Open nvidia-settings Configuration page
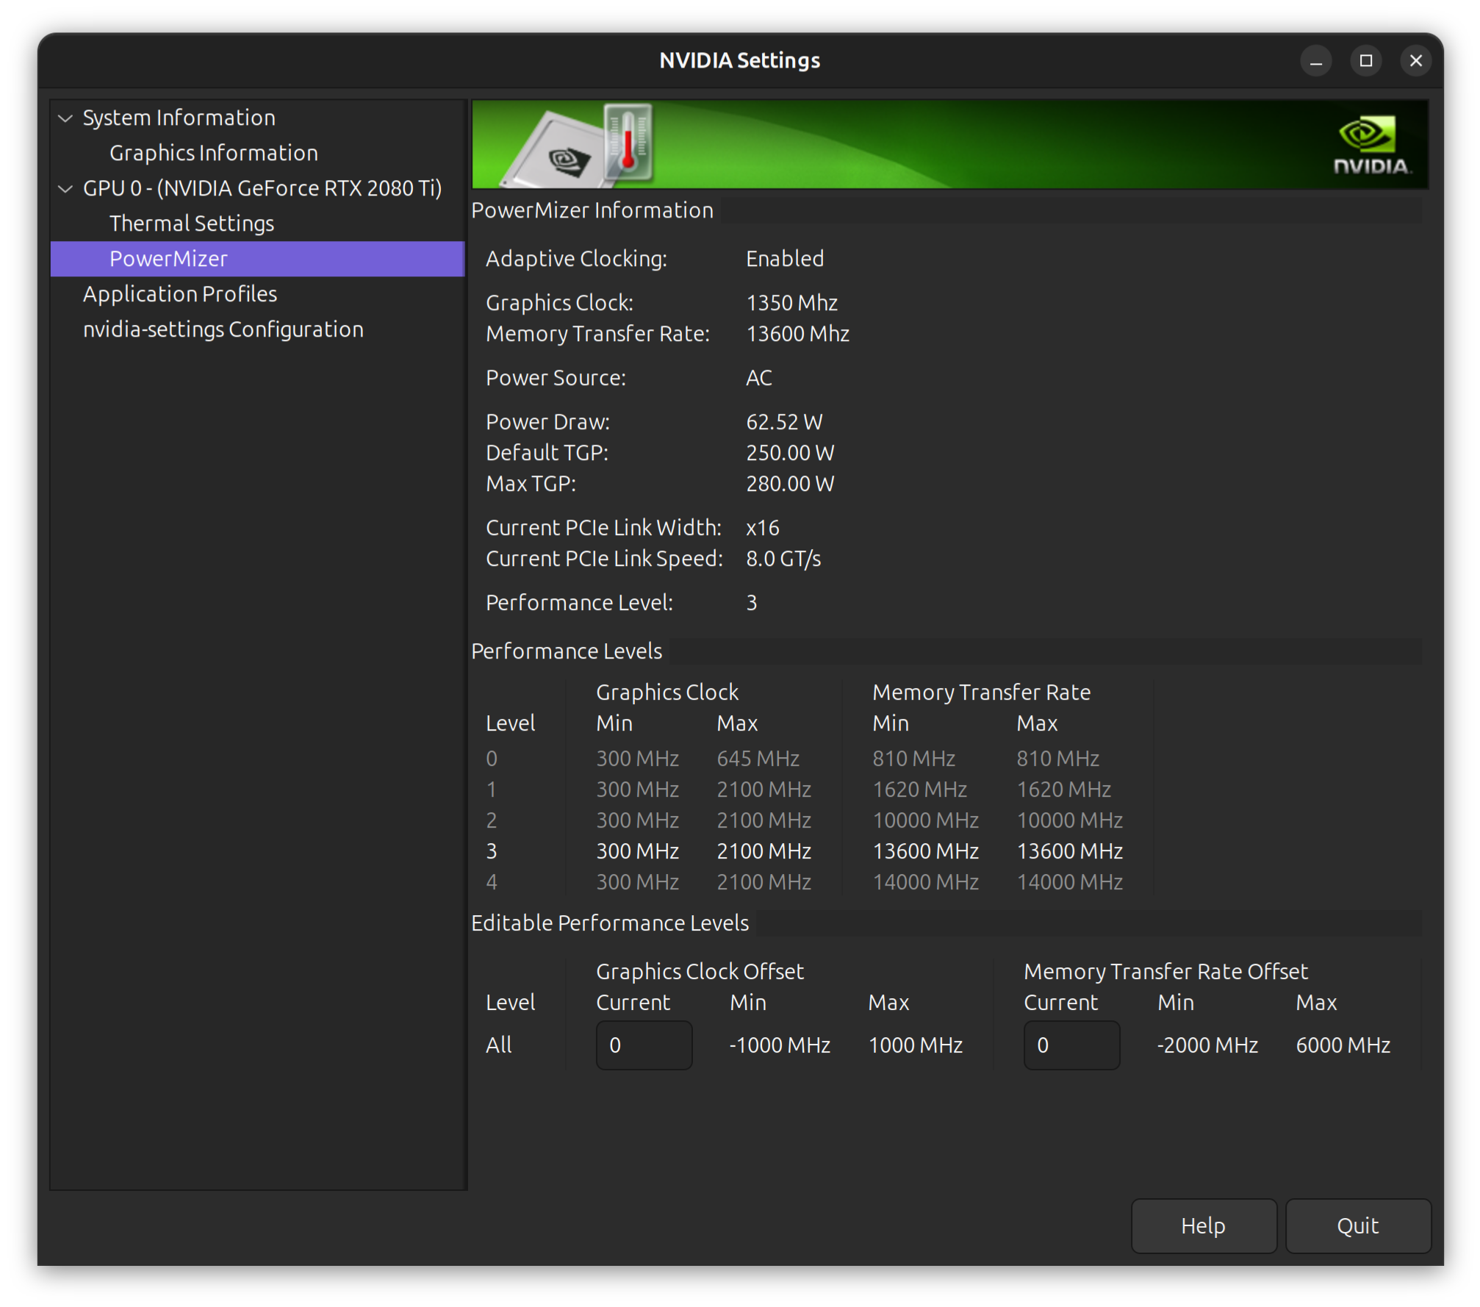 tap(223, 329)
